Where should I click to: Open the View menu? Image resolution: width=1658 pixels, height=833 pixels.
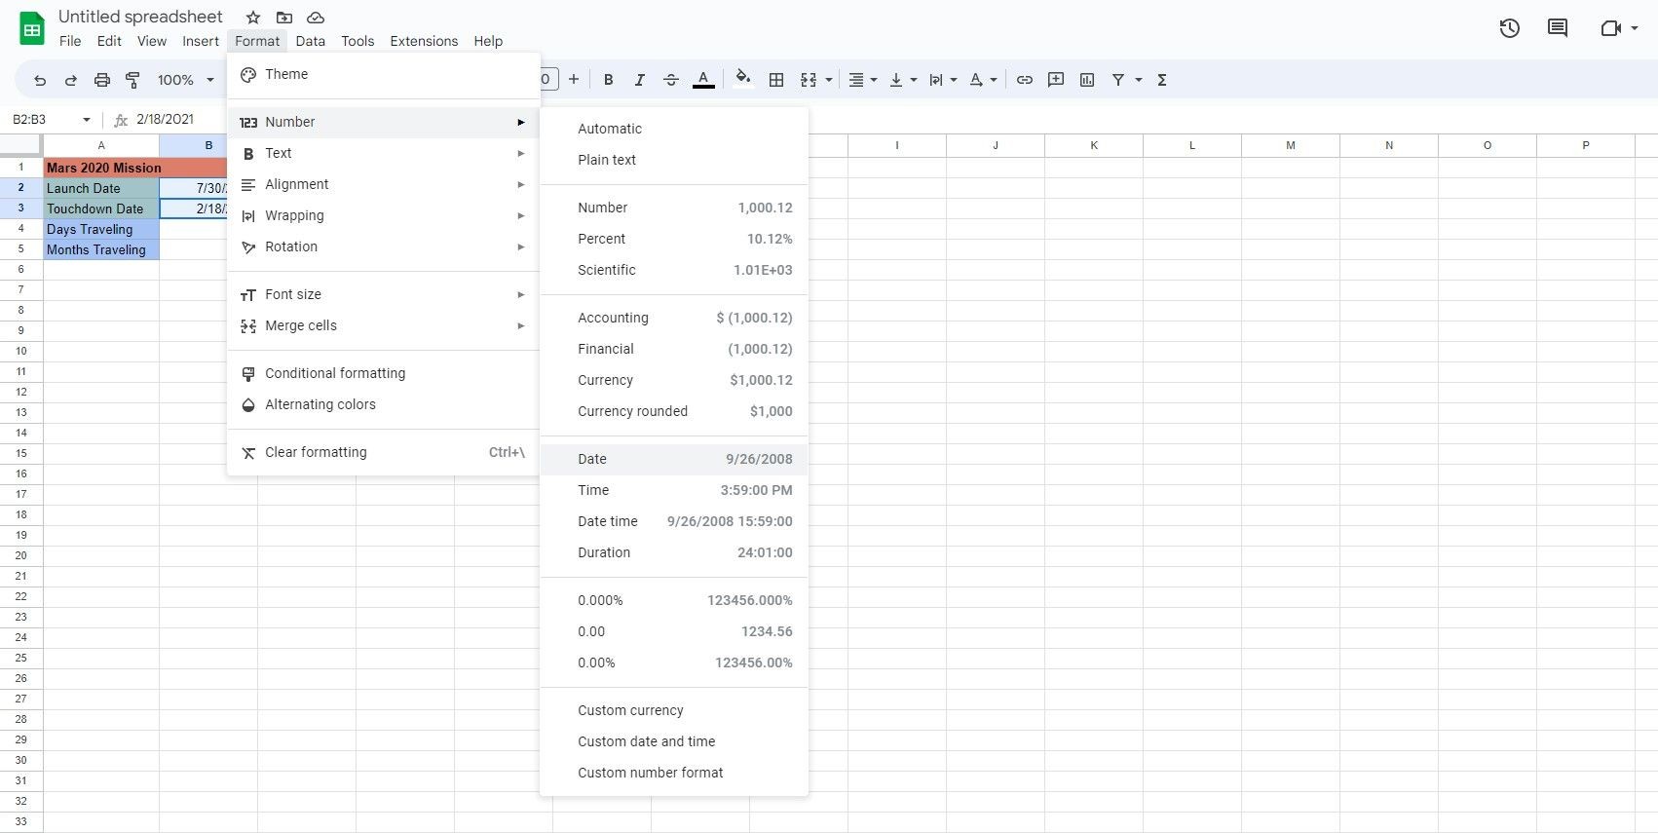[x=152, y=41]
